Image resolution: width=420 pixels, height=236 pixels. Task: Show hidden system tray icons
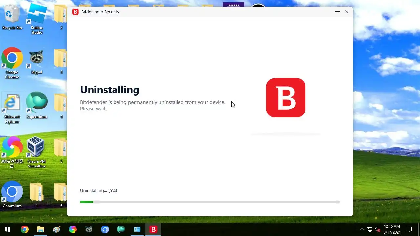click(362, 229)
